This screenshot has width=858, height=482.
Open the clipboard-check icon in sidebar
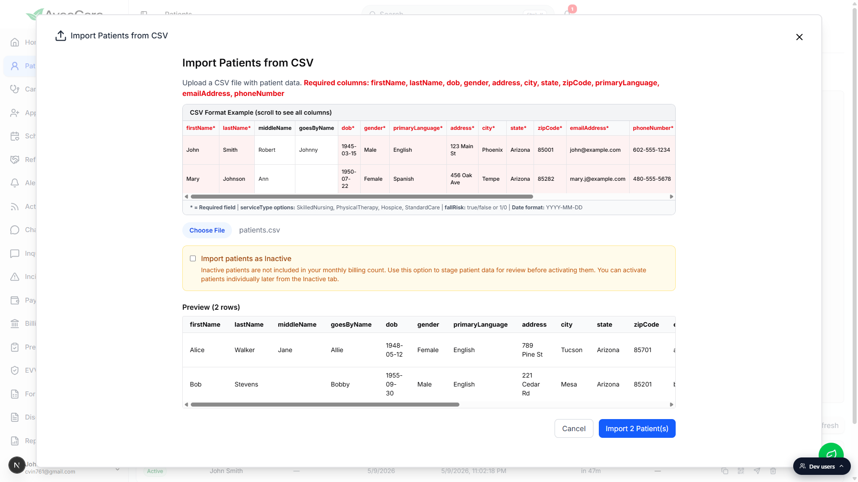point(15,347)
